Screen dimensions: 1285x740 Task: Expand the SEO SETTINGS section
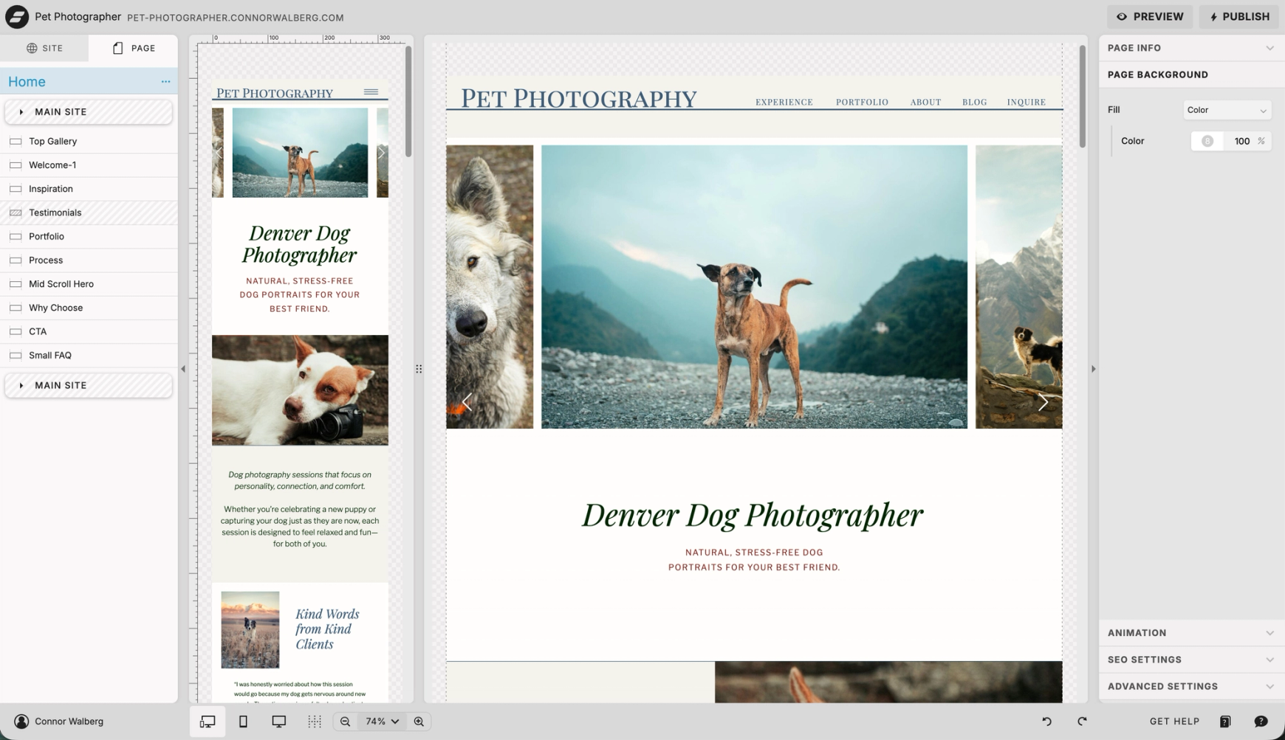click(1191, 660)
